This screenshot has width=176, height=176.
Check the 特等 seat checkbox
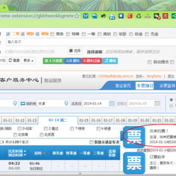coord(68,34)
